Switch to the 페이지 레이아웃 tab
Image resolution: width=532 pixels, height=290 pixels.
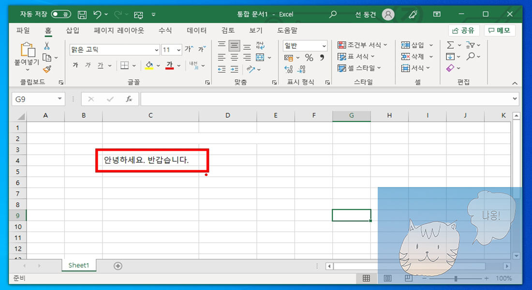coord(119,30)
